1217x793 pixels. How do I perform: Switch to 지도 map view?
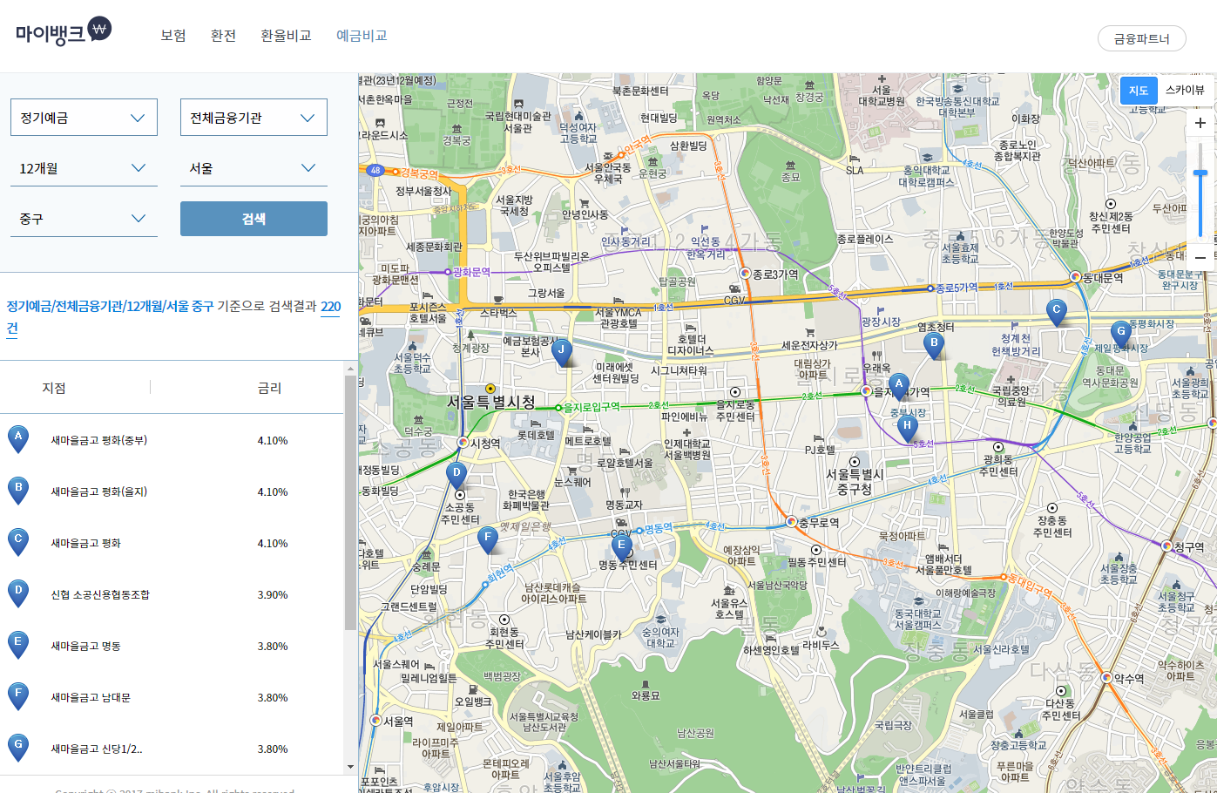click(x=1139, y=91)
